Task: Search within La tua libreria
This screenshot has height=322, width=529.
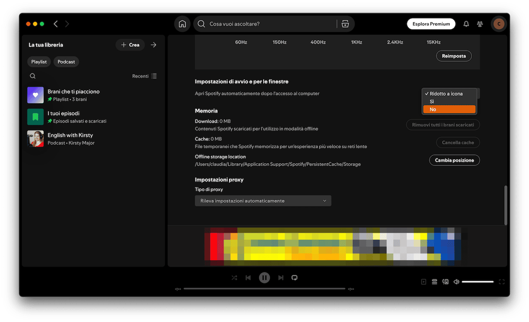Action: pyautogui.click(x=33, y=76)
